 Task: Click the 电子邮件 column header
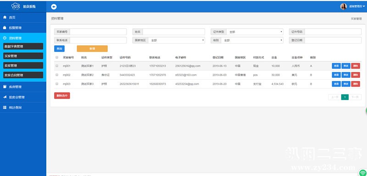[x=180, y=57]
